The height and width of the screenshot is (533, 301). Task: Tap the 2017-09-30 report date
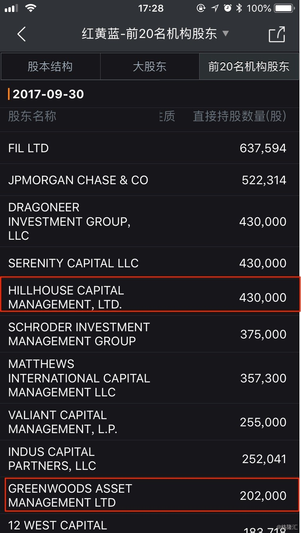[x=48, y=94]
